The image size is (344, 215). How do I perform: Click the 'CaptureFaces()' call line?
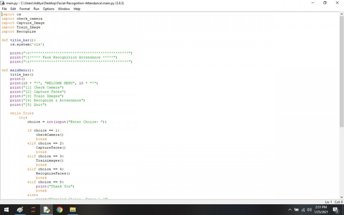click(51, 147)
